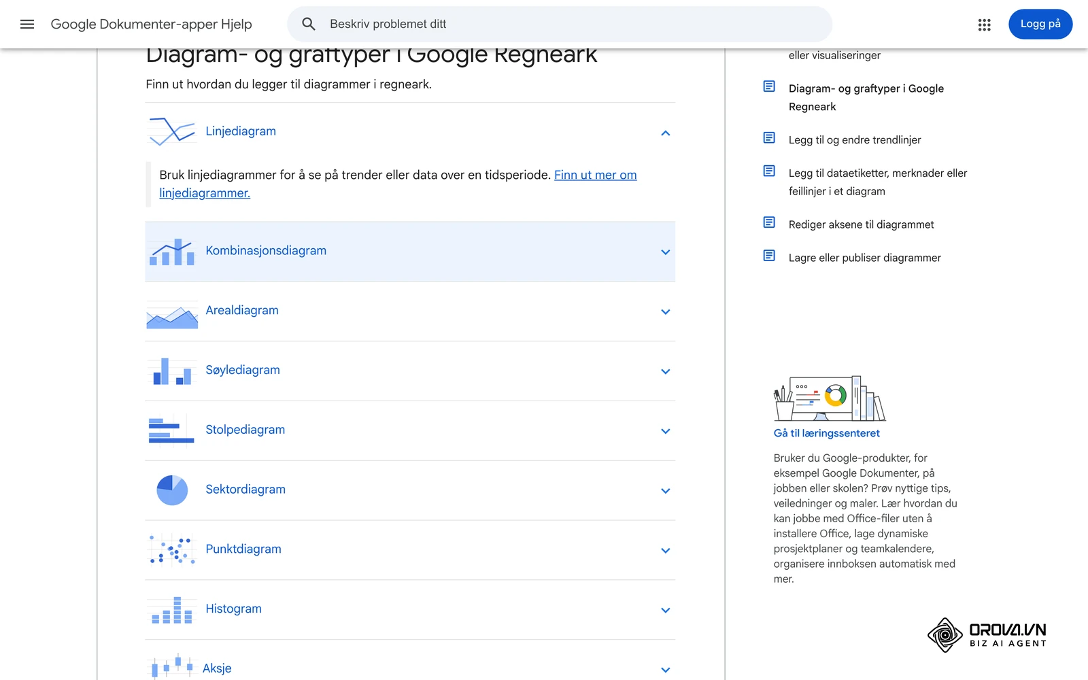Screen dimensions: 1088x680
Task: Expand the Søylediagram section chevron
Action: pyautogui.click(x=666, y=372)
